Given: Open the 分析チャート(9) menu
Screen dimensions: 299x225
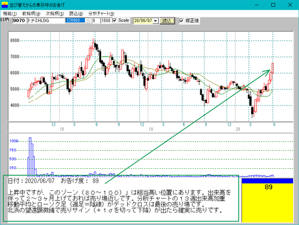Looking at the screenshot, I should (101, 14).
